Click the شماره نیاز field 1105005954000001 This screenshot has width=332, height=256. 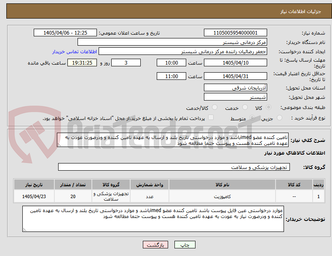[235, 33]
